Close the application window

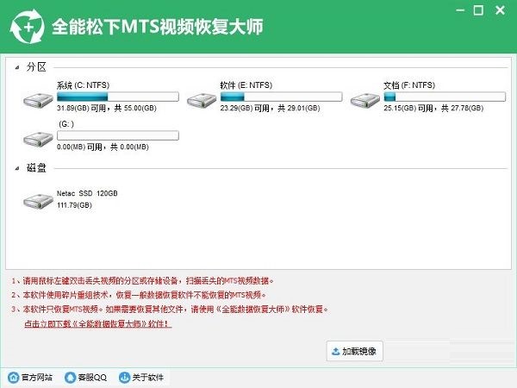pyautogui.click(x=500, y=10)
